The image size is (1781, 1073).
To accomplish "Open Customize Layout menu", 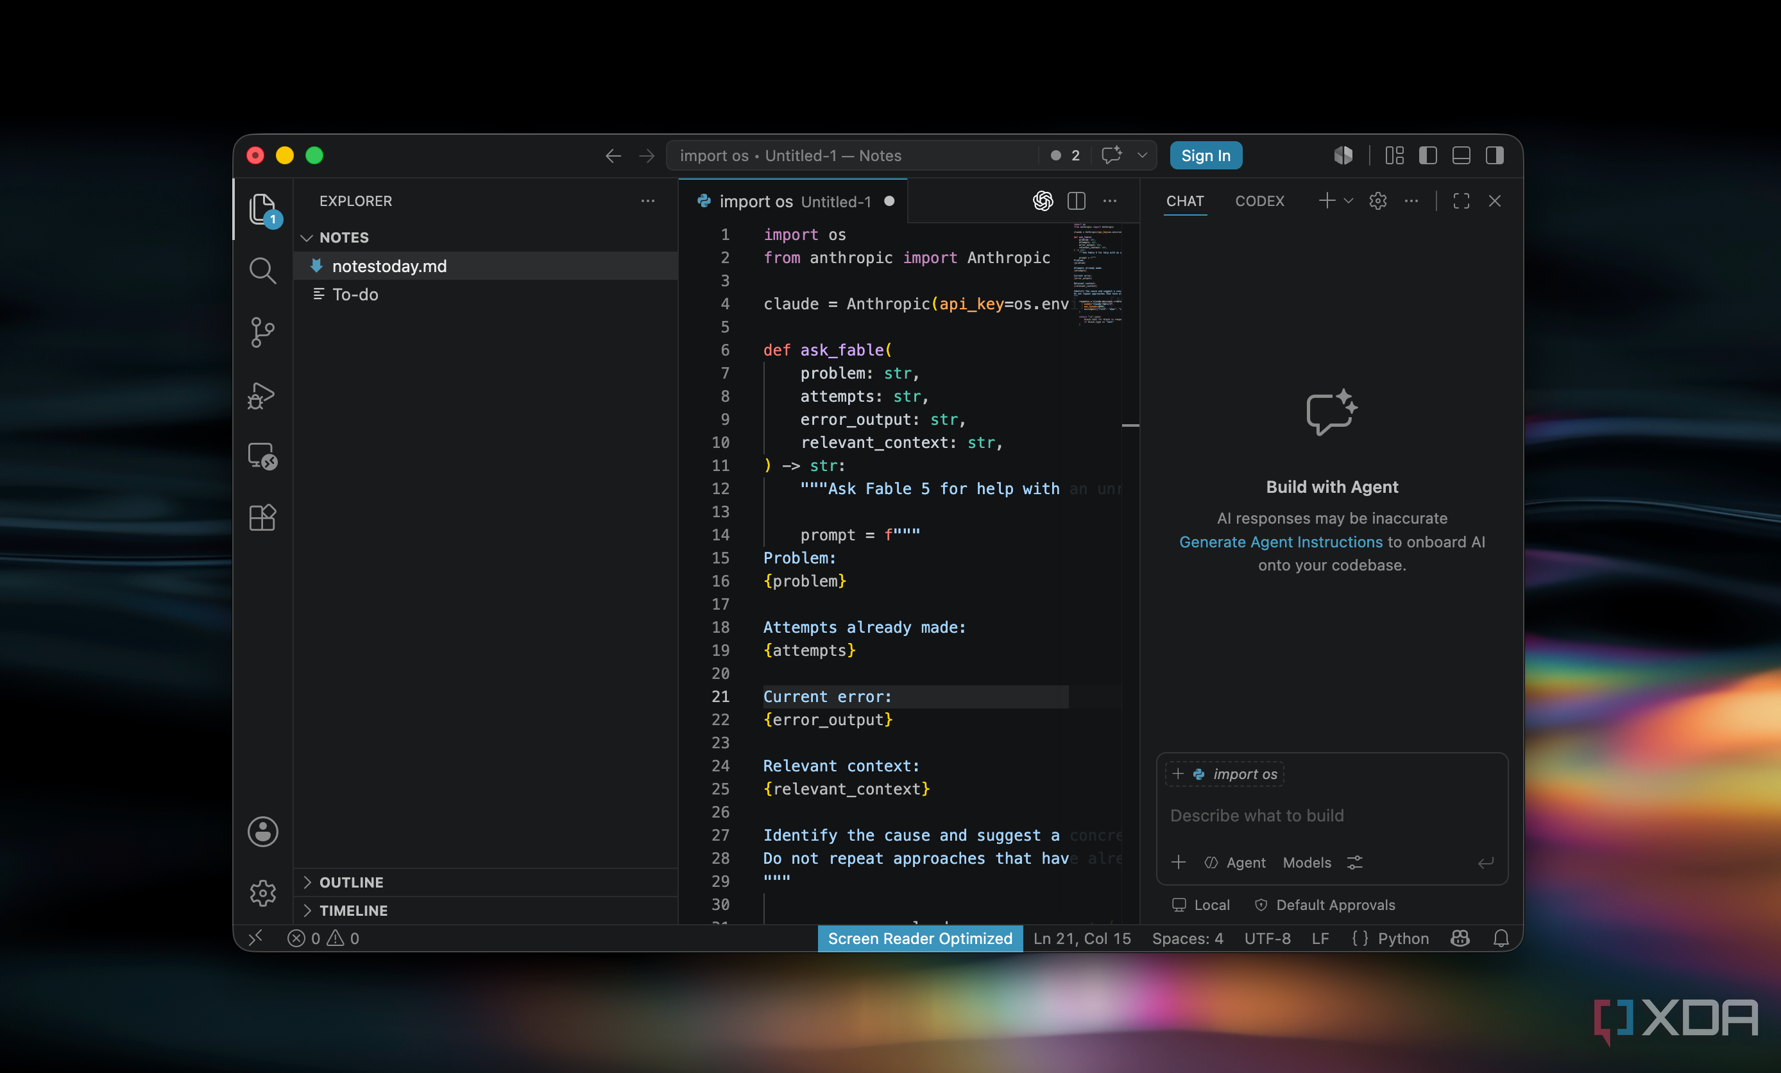I will 1394,155.
